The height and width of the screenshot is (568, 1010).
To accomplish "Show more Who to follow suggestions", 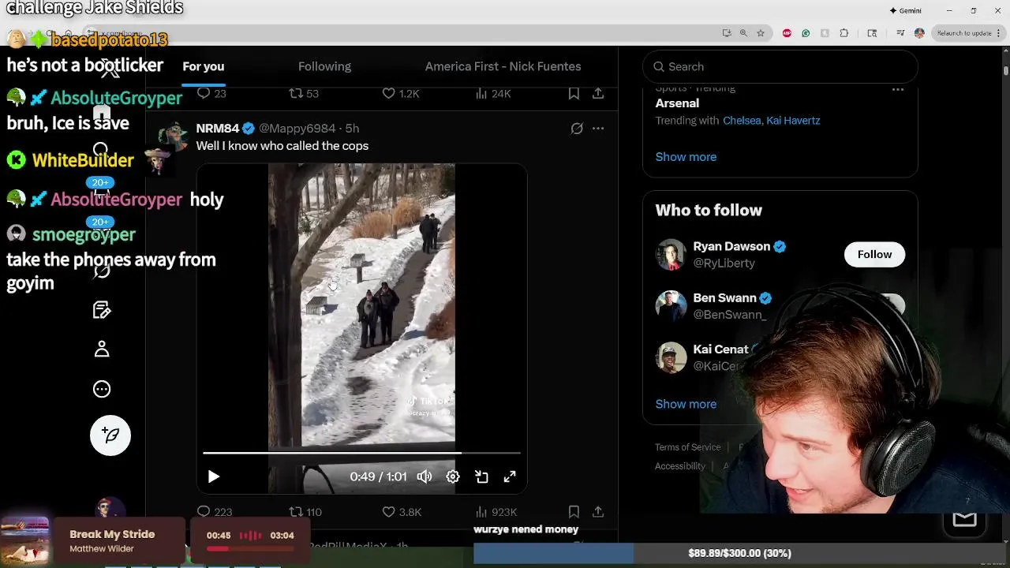I will click(x=686, y=404).
